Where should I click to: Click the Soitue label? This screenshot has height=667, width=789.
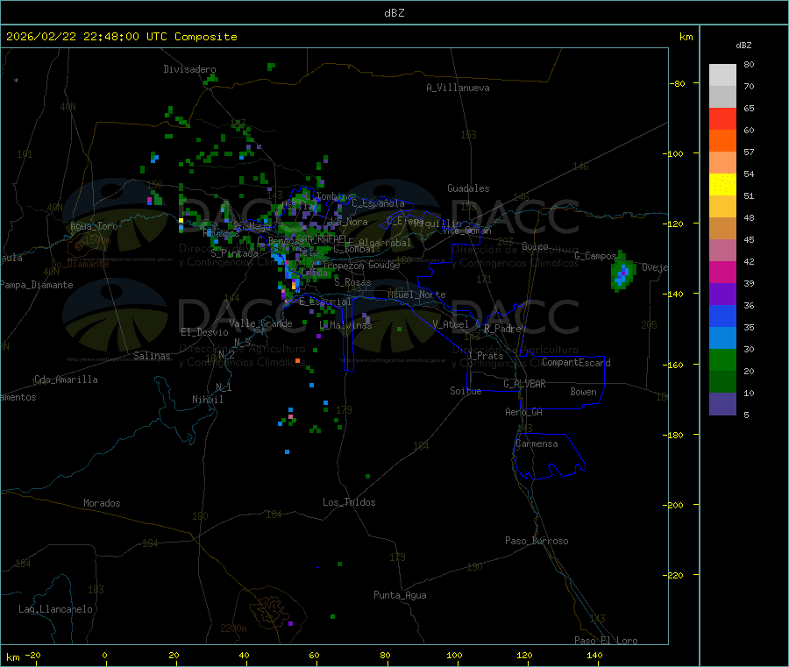pyautogui.click(x=466, y=391)
